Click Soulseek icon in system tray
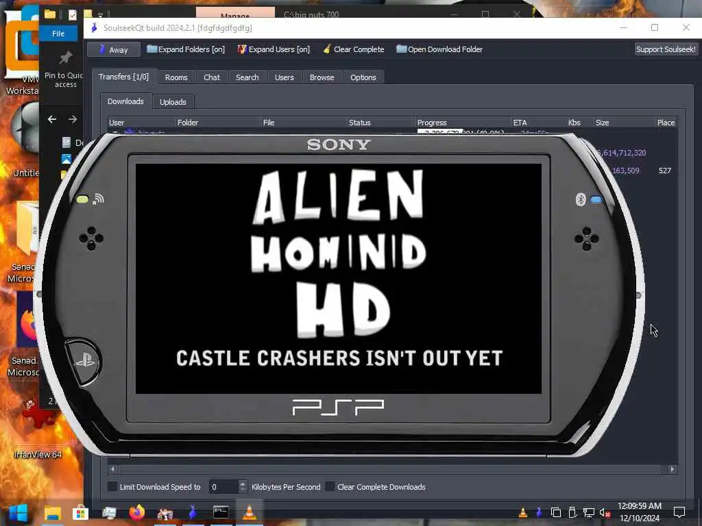 coord(539,512)
